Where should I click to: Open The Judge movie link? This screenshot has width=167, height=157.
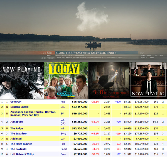17,128
